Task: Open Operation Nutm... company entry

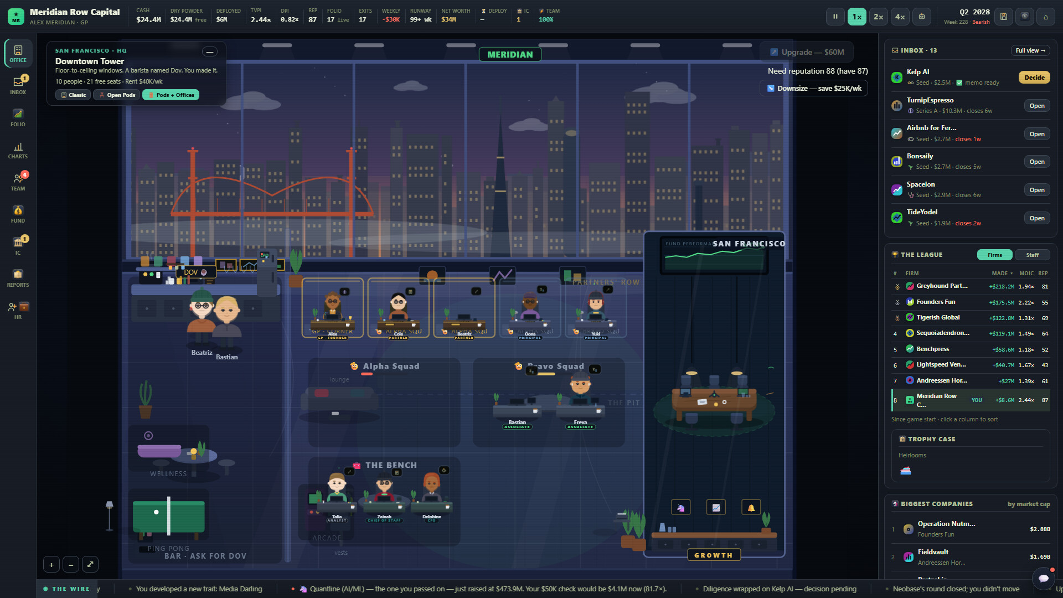Action: (971, 529)
